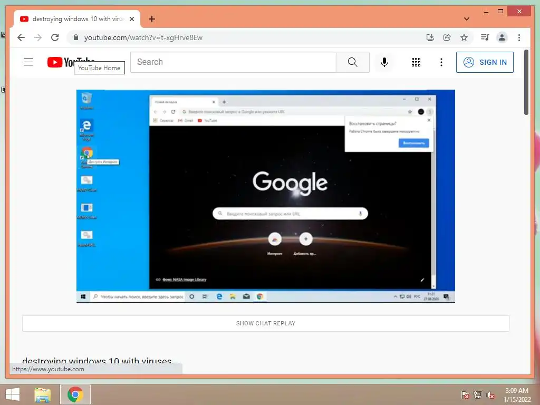
Task: Click the YouTube search magnifier button
Action: [353, 62]
